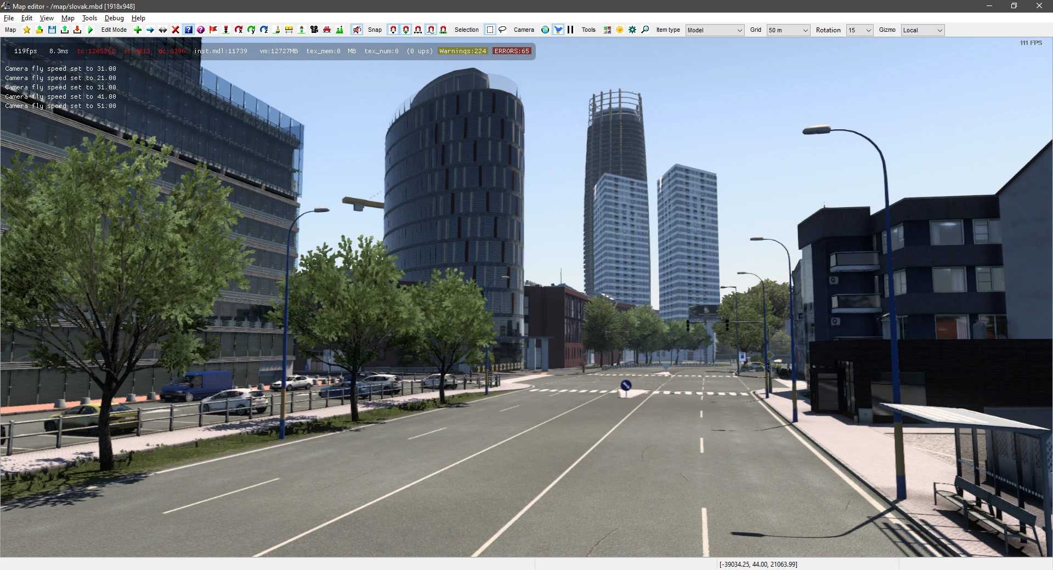Click the yellow Warnings:224 indicator
1053x570 pixels.
tap(462, 51)
